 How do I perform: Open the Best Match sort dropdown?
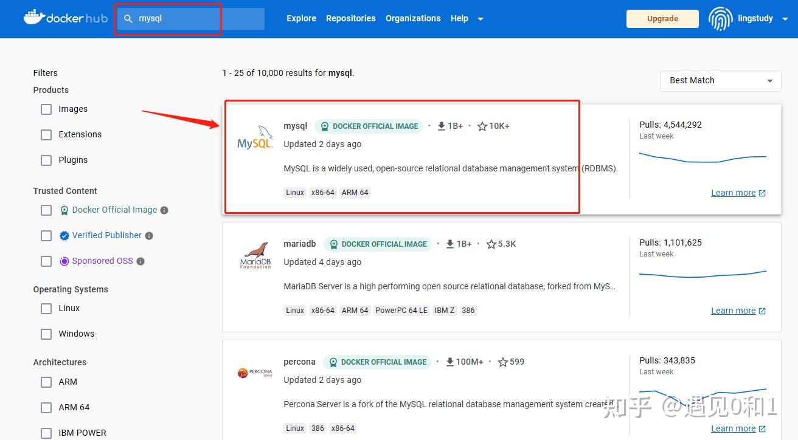720,80
